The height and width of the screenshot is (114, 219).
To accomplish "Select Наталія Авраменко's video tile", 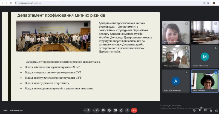I will (x=176, y=32).
